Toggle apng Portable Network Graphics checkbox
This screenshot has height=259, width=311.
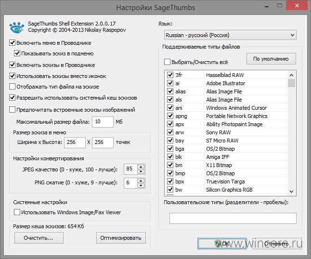click(x=170, y=116)
